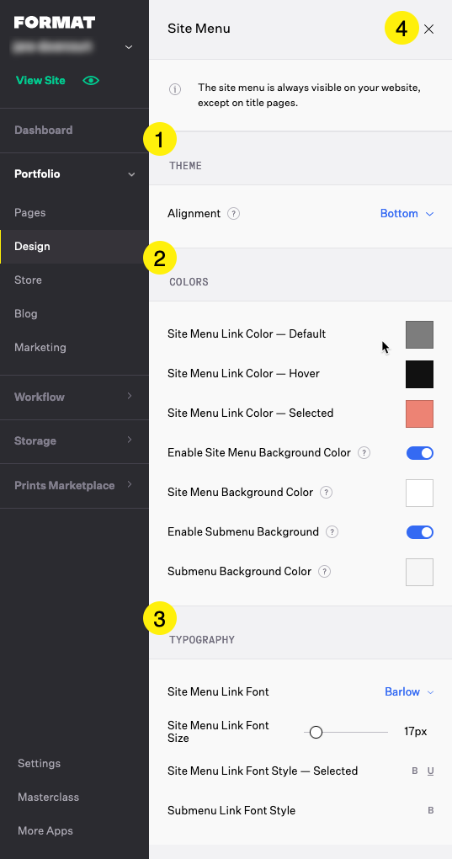Disable Site Menu Background Color toggle

[420, 453]
